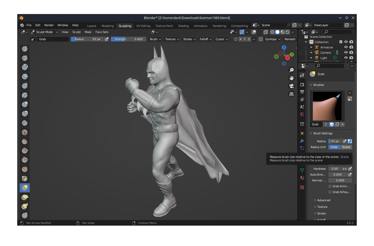374x246 pixels.
Task: Expand the Advanced subpanel
Action: 323,200
